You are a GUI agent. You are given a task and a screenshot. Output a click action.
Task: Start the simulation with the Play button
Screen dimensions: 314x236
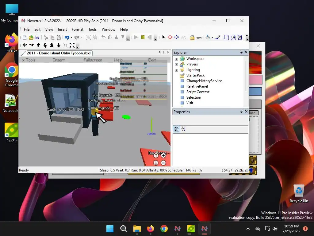click(x=136, y=37)
